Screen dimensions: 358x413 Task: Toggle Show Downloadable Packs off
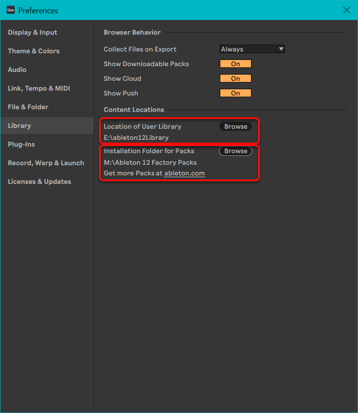click(x=235, y=64)
